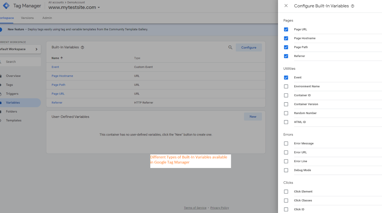Open Tags in the sidebar
Screen dimensions: 382x213
coord(9,85)
